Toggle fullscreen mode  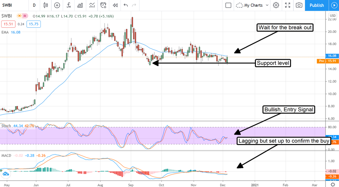tap(287, 5)
